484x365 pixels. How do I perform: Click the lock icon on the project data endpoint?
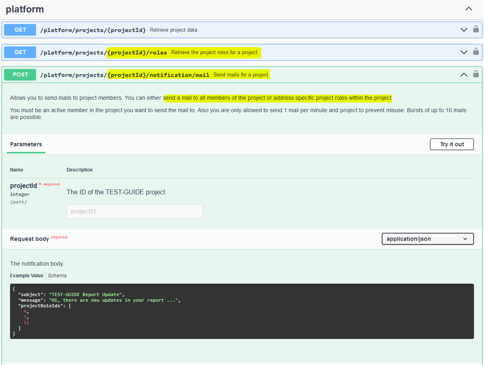click(x=476, y=30)
